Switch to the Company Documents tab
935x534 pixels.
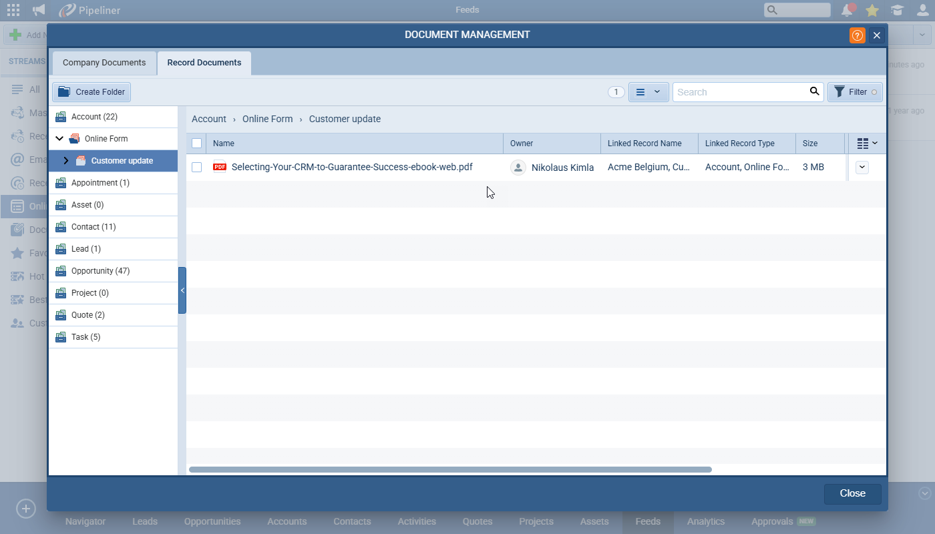point(104,63)
